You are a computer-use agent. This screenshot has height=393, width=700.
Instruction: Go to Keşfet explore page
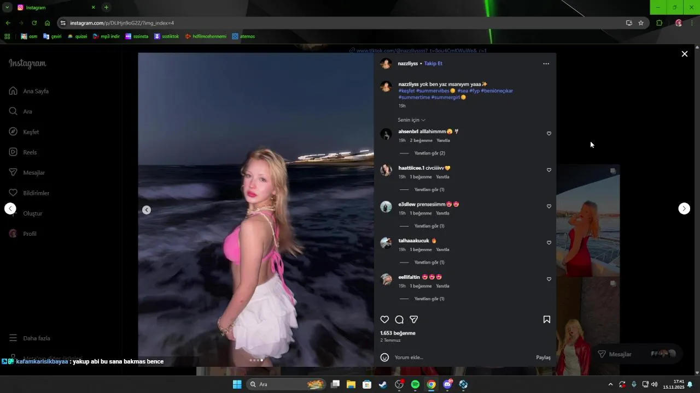tap(24, 132)
